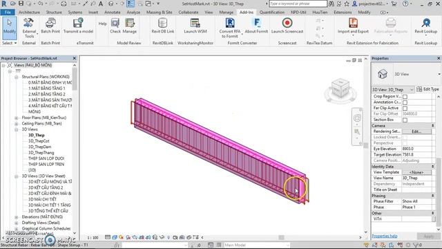Click the Detail Level icon in view control bar
The height and width of the screenshot is (249, 442).
point(108,237)
